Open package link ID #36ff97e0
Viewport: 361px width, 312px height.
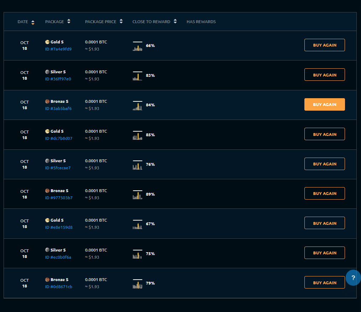pyautogui.click(x=58, y=79)
